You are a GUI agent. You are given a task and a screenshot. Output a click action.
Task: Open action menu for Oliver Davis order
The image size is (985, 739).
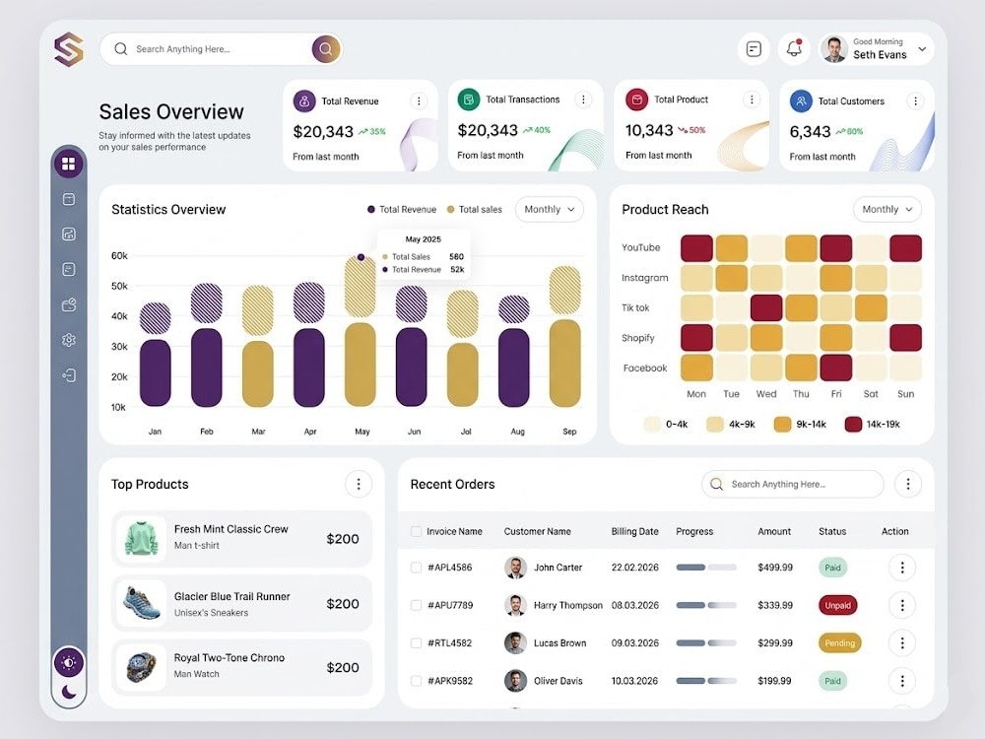pos(902,681)
